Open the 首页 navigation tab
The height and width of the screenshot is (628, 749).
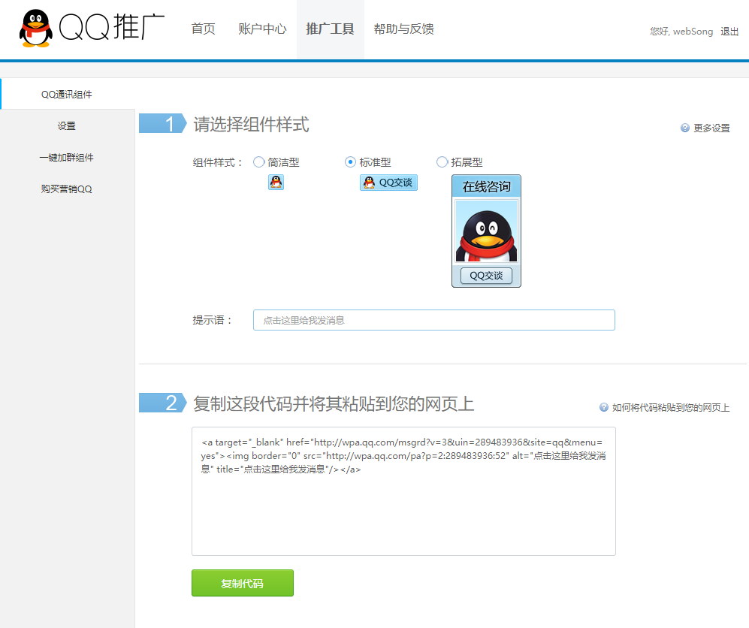point(203,29)
